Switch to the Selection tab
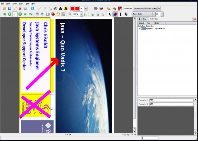Screen dimensions: 198x141 [154, 19]
